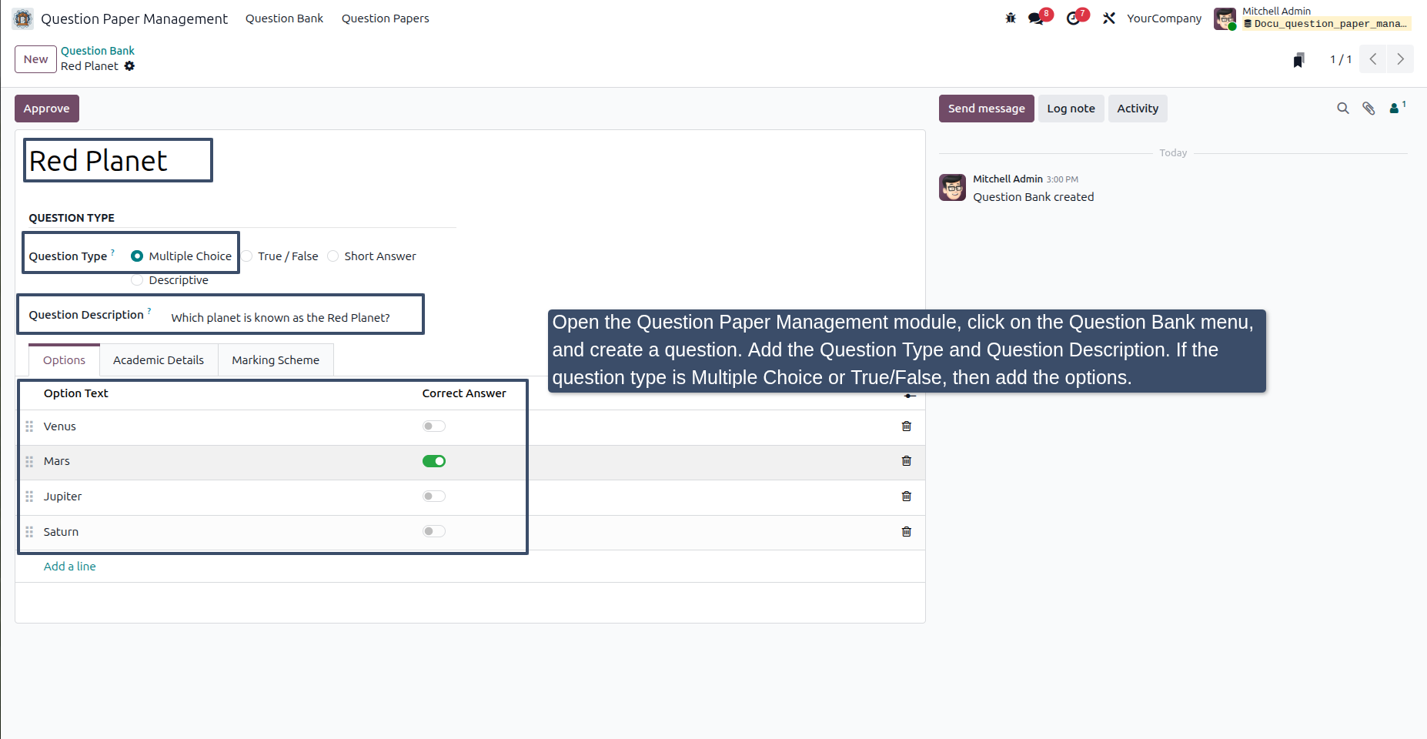The width and height of the screenshot is (1427, 739).
Task: Switch to the Academic Details tab
Action: tap(159, 360)
